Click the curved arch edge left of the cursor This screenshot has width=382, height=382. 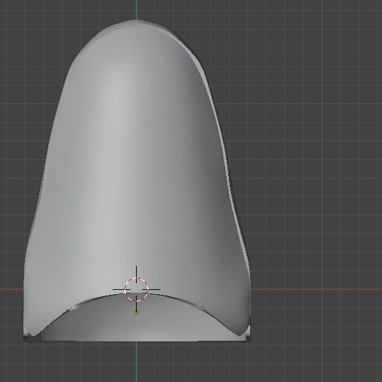81,305
